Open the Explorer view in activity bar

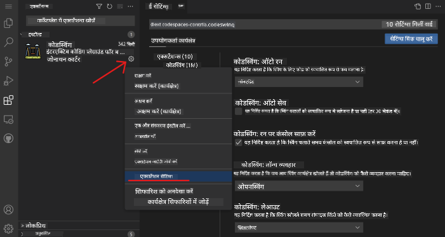(x=8, y=24)
